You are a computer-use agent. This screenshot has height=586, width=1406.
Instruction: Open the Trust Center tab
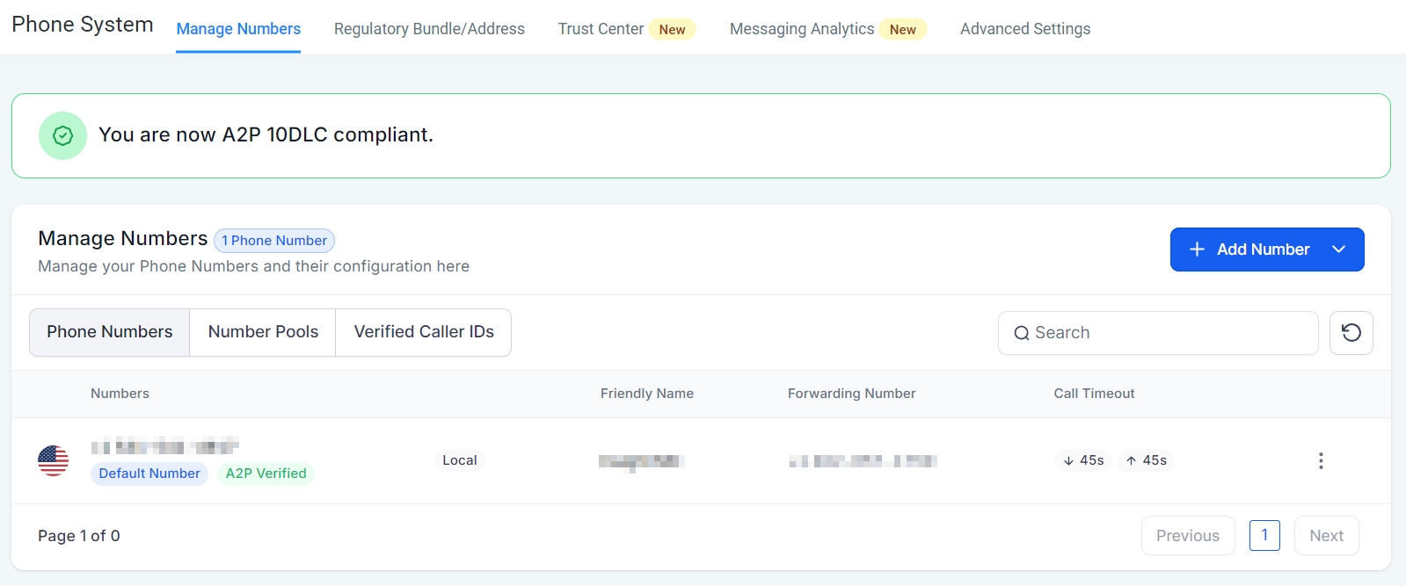[x=601, y=29]
